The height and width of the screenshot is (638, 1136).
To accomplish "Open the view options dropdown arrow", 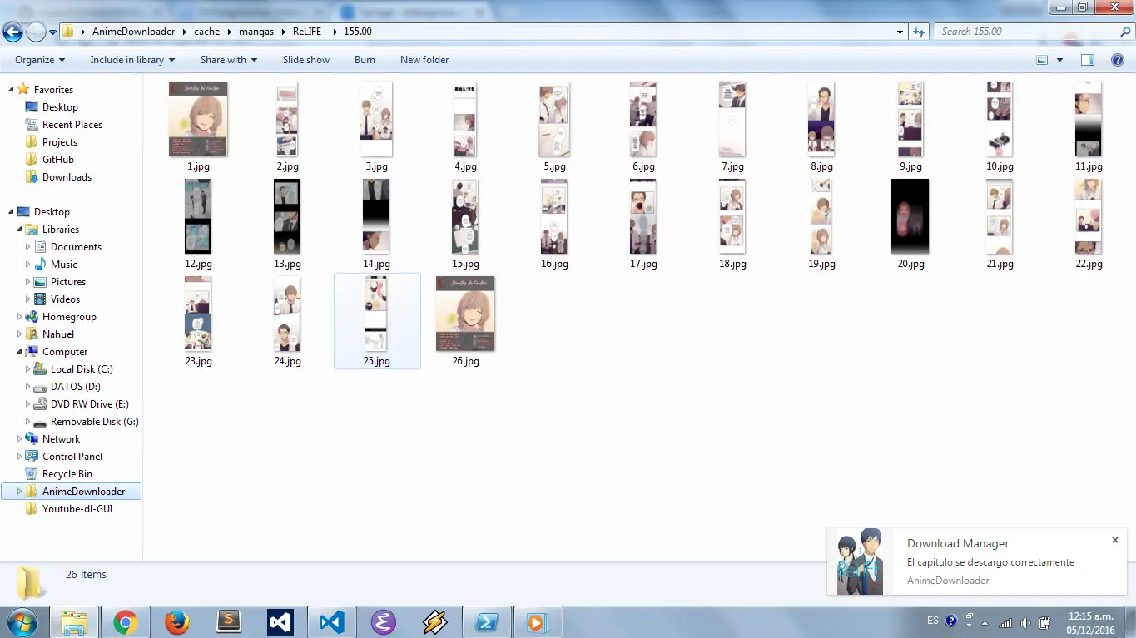I will 1059,60.
